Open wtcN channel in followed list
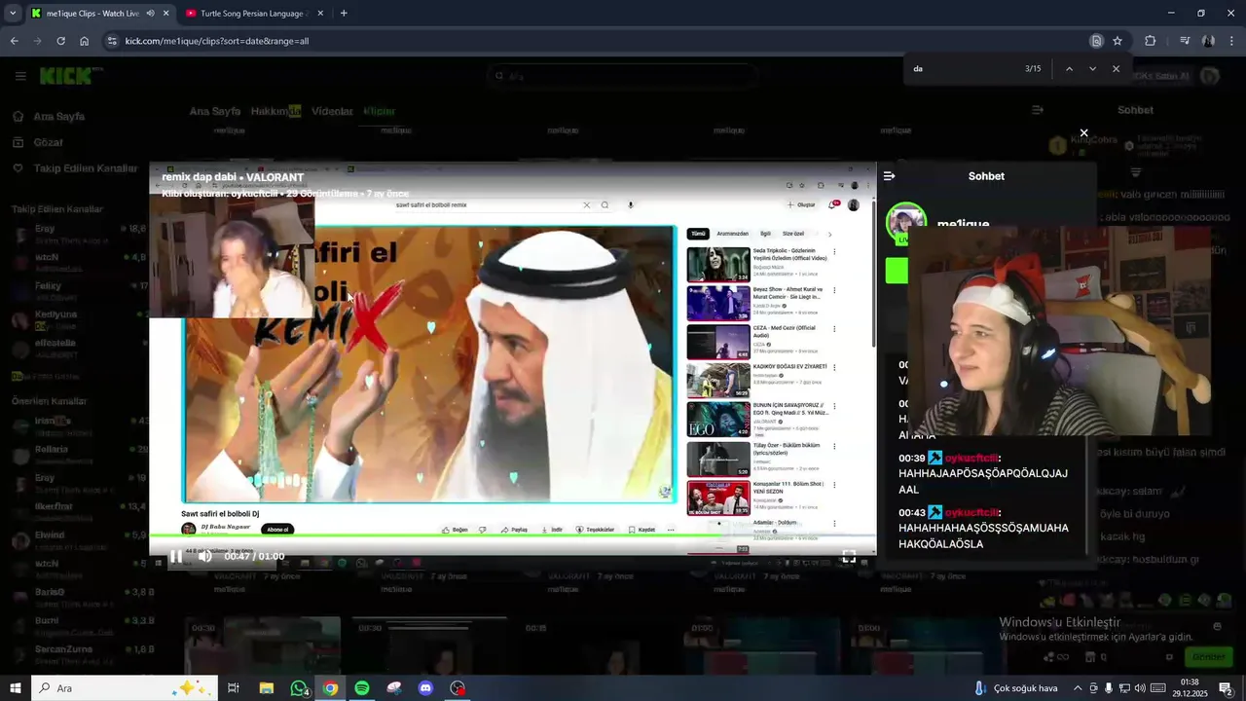Image resolution: width=1246 pixels, height=701 pixels. [x=78, y=262]
